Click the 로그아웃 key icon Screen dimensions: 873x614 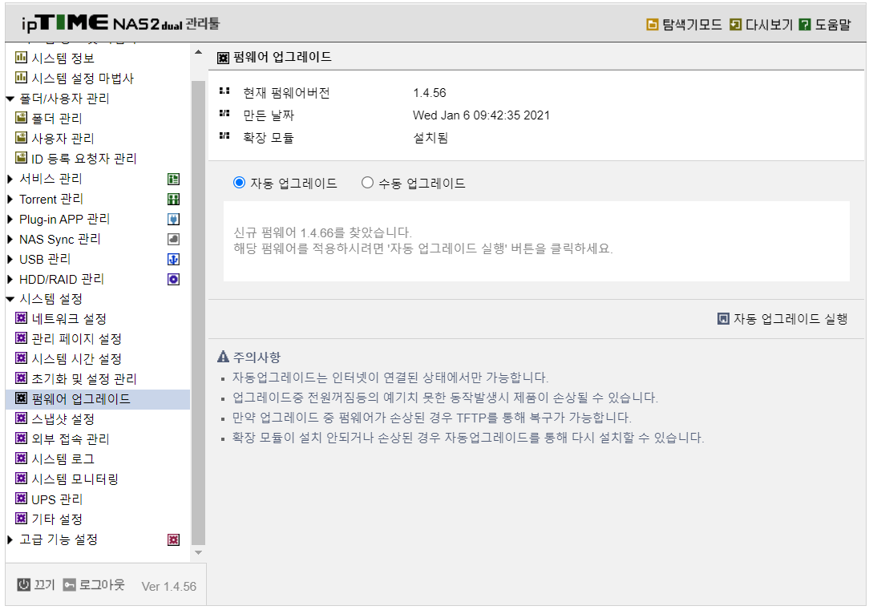click(69, 585)
